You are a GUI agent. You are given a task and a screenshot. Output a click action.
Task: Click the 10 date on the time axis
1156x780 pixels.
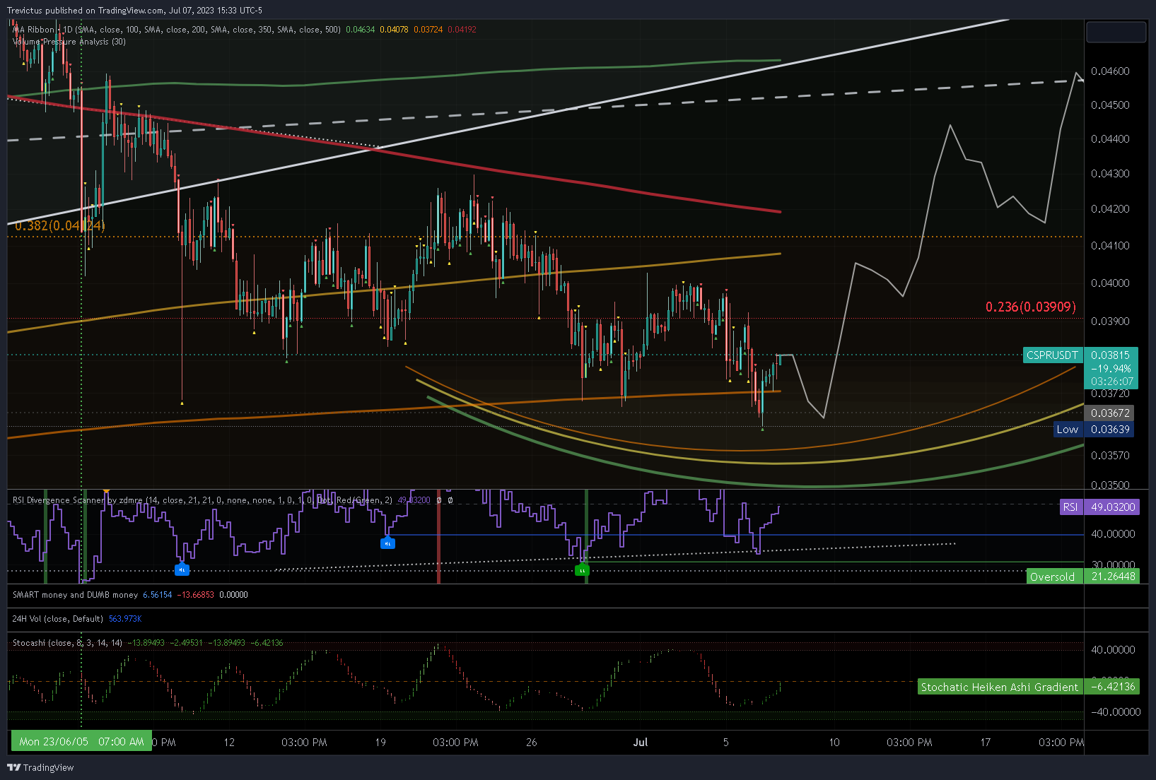point(834,742)
